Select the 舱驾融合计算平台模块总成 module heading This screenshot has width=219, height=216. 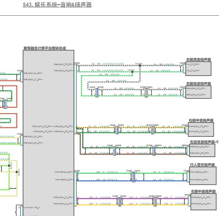(44, 48)
